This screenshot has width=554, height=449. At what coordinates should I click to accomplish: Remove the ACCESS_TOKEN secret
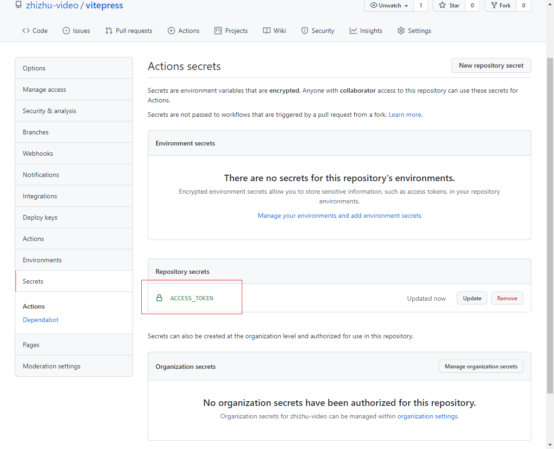tap(507, 298)
